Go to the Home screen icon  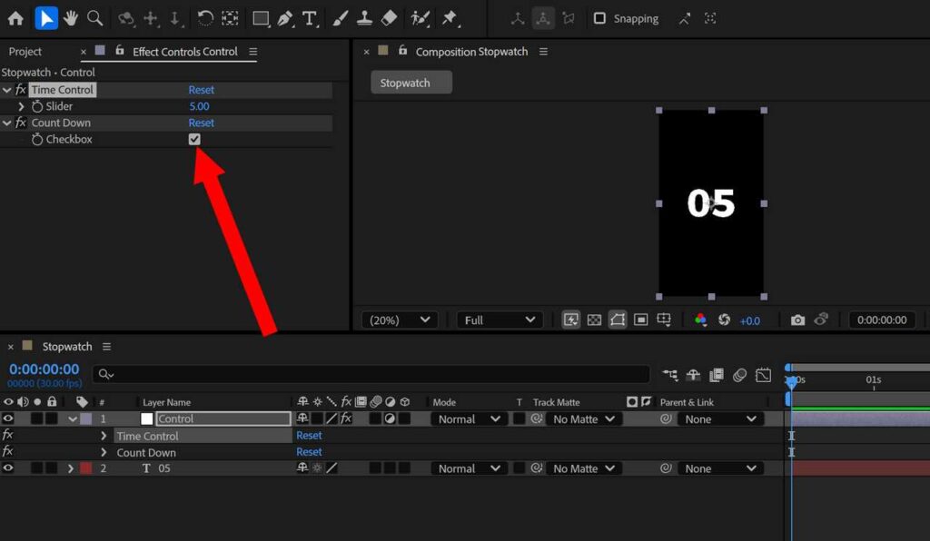click(x=15, y=18)
